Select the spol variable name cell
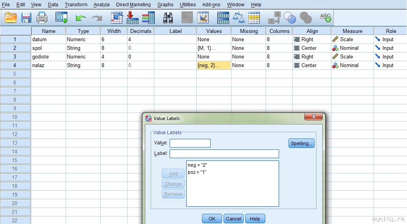 pyautogui.click(x=48, y=48)
